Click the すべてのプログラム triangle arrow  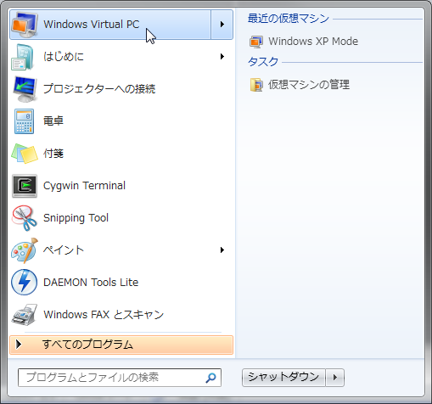coord(19,345)
